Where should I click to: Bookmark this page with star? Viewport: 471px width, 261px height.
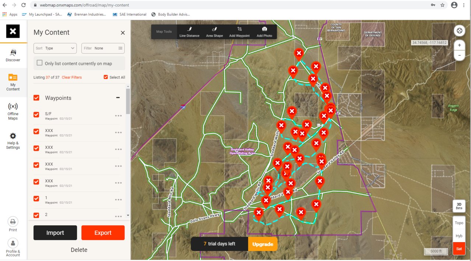click(x=442, y=5)
